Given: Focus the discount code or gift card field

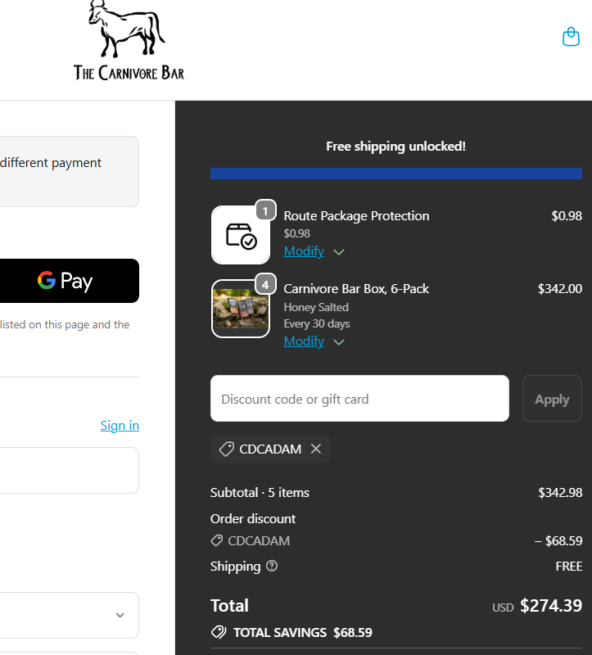Looking at the screenshot, I should [359, 399].
